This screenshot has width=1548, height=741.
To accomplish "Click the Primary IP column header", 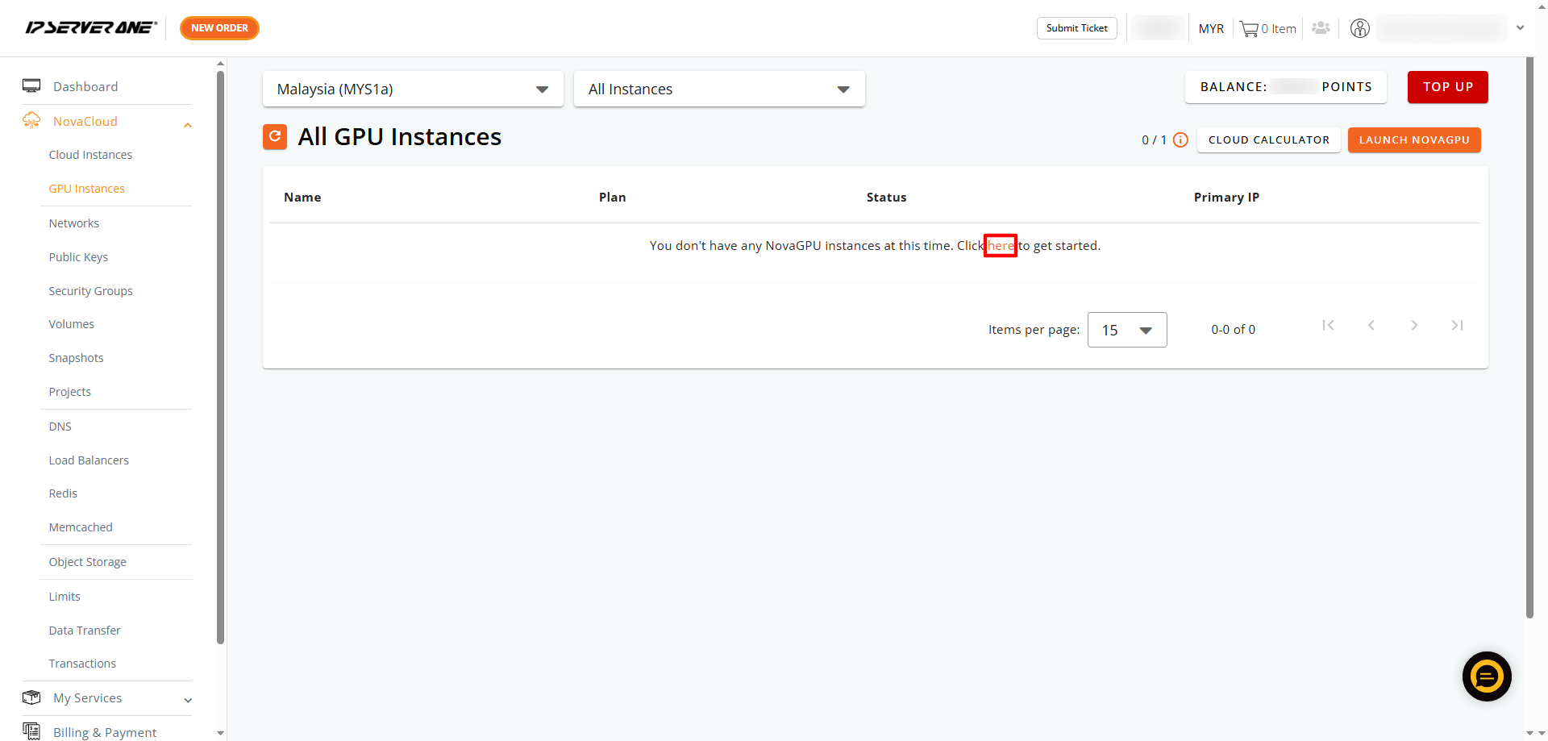I will tap(1226, 198).
